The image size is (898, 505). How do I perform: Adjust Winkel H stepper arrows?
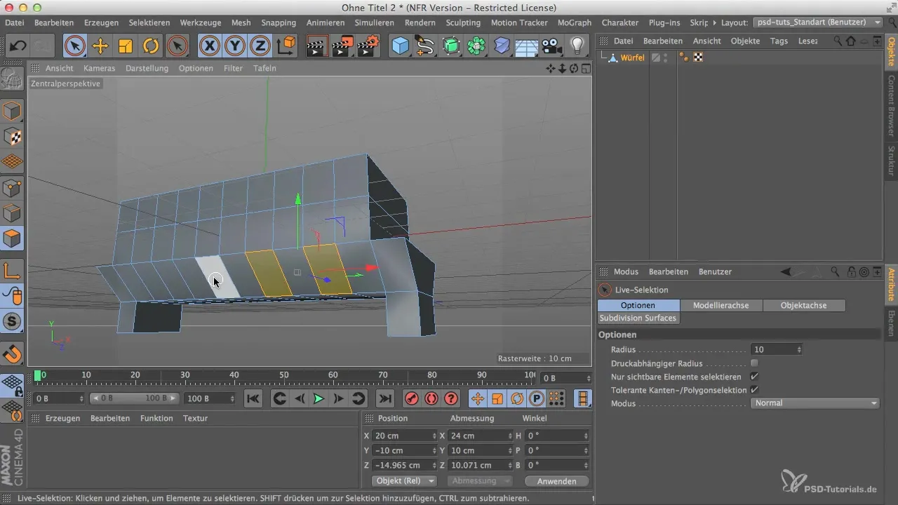tap(585, 436)
